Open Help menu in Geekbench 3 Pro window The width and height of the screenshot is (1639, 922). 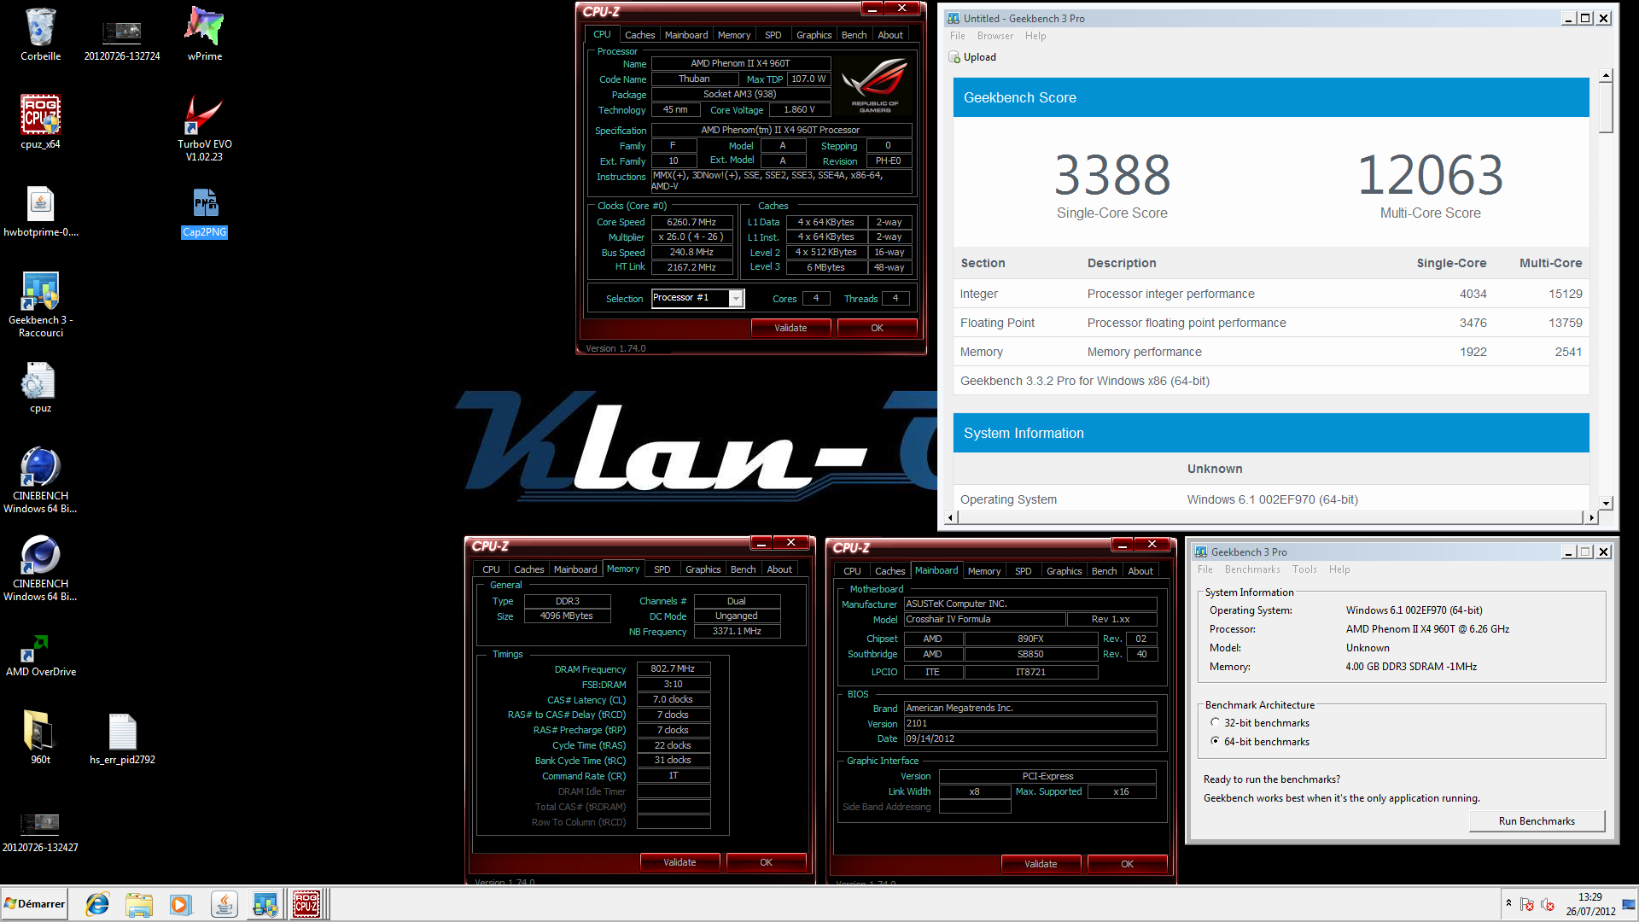click(x=1339, y=569)
